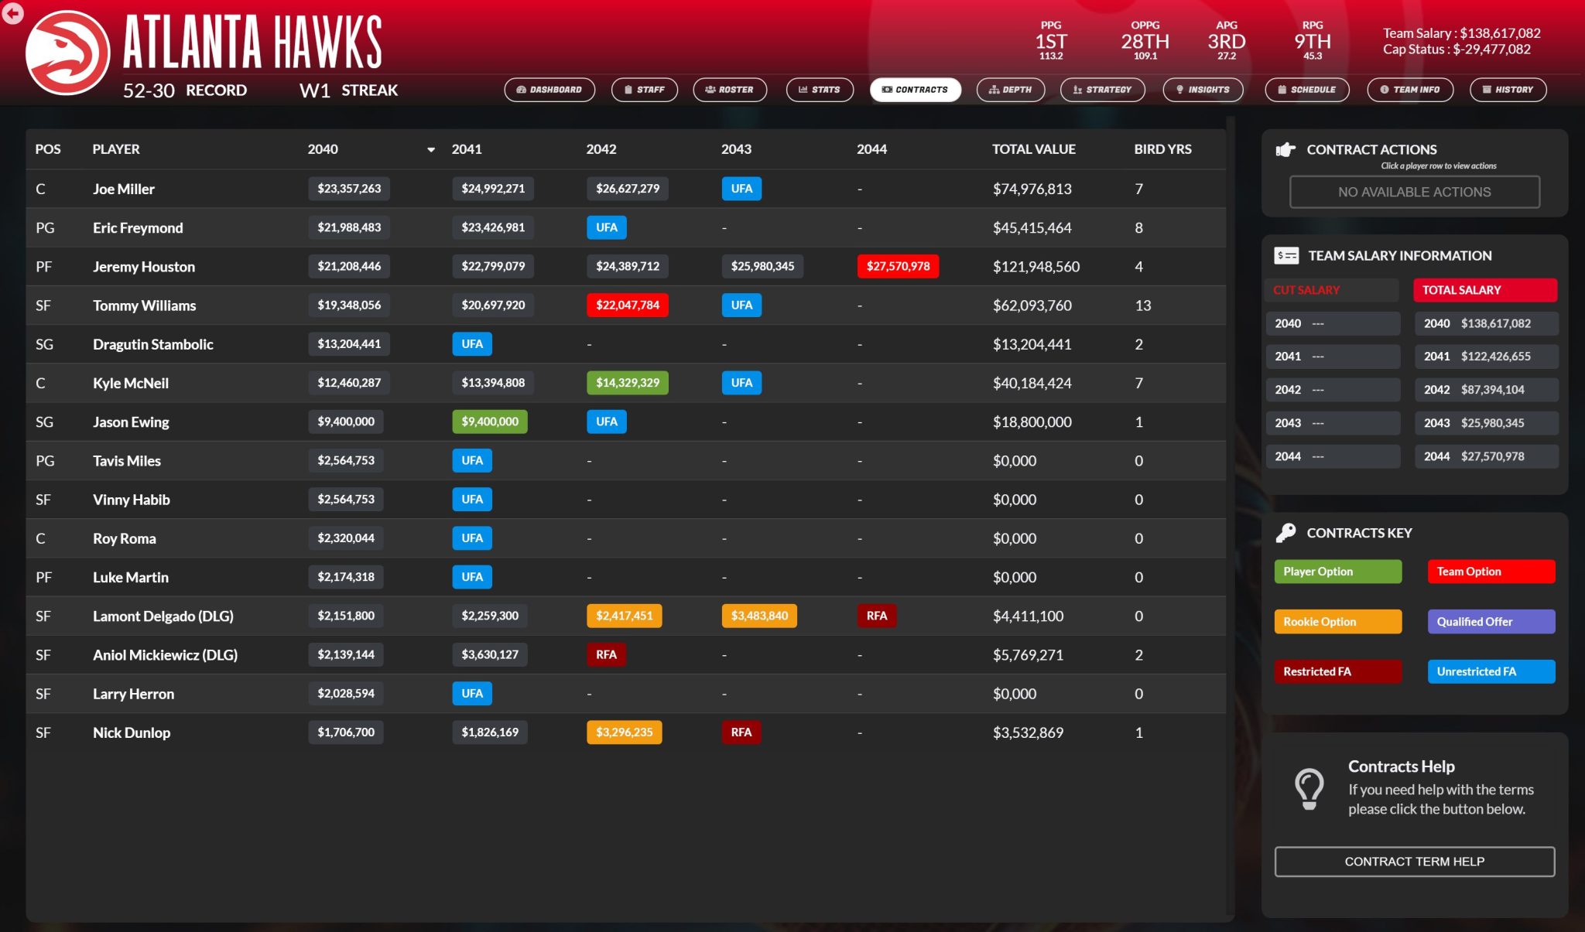Open the Dashboard tab
The width and height of the screenshot is (1585, 932).
549,90
